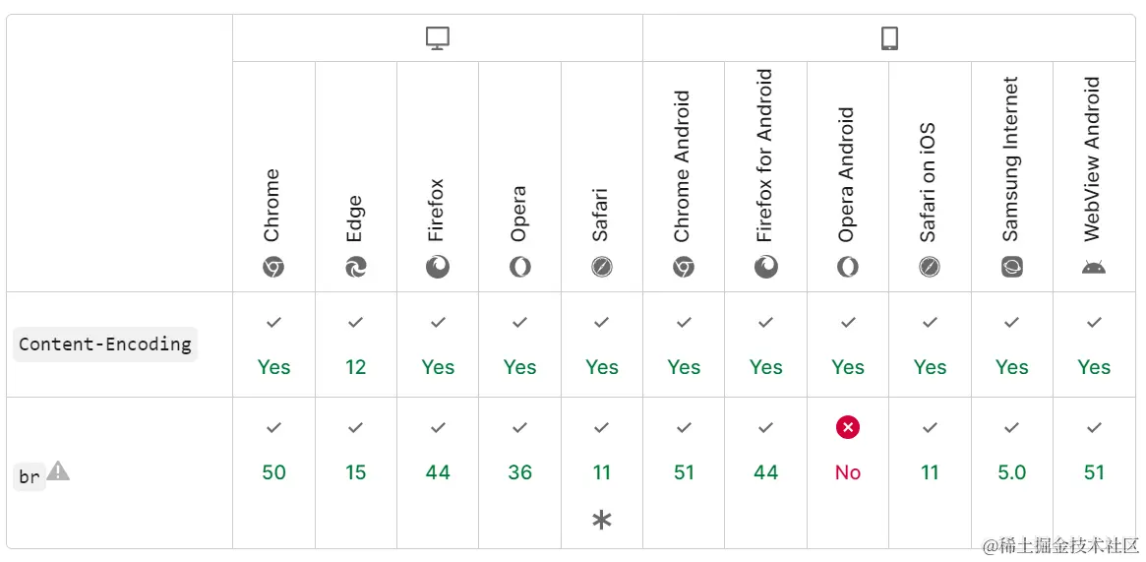Click the red X under Opera Android
Viewport: 1146px width, 562px height.
point(848,427)
